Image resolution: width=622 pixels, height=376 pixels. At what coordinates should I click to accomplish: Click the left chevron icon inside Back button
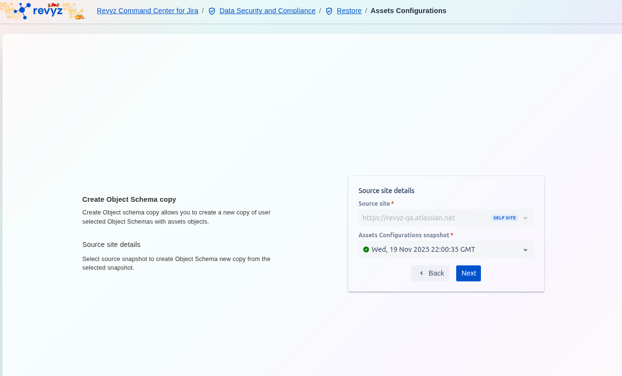coord(421,273)
